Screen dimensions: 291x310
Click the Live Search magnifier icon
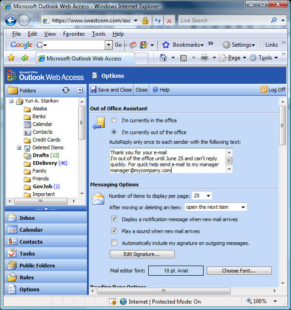(274, 20)
